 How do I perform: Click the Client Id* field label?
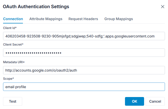tap(10, 28)
